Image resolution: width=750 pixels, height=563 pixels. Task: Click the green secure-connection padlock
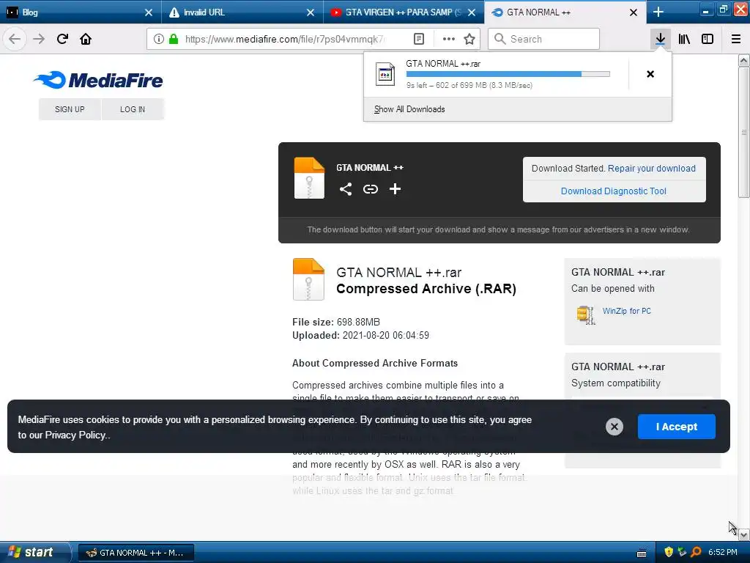pos(174,39)
